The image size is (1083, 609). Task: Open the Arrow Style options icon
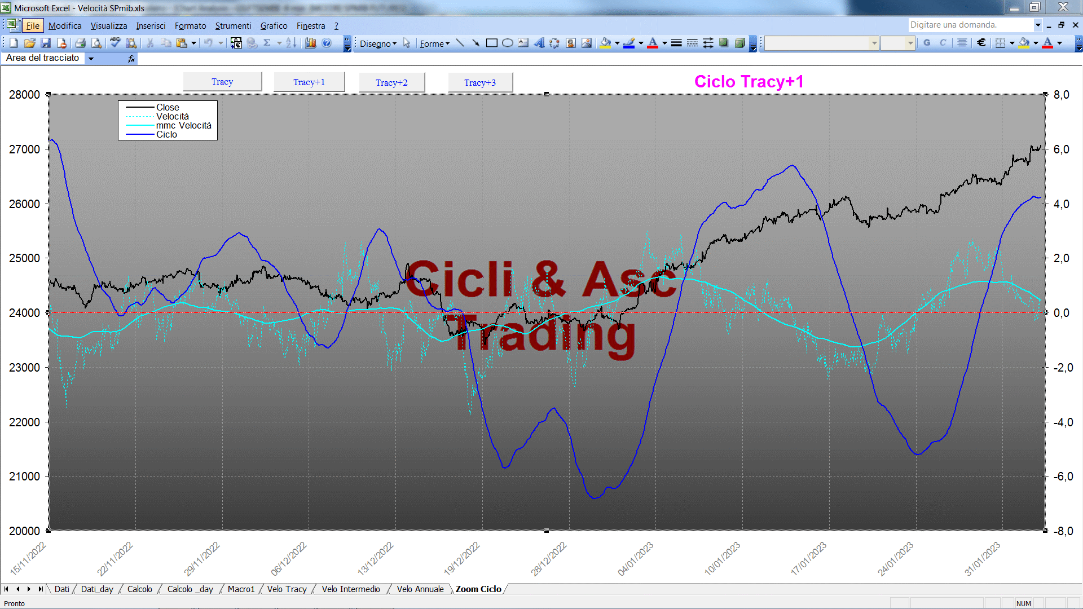click(708, 43)
